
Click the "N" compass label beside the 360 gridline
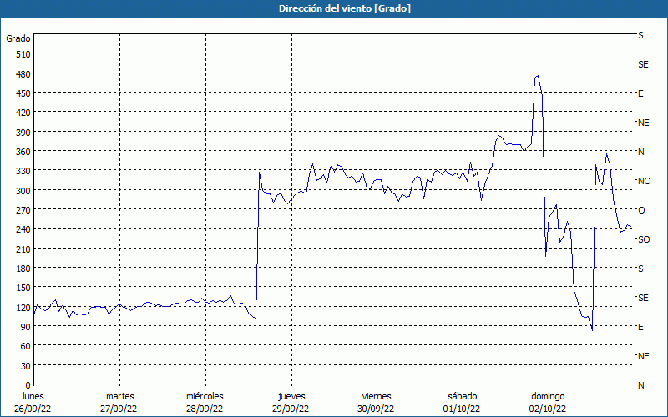pyautogui.click(x=641, y=152)
